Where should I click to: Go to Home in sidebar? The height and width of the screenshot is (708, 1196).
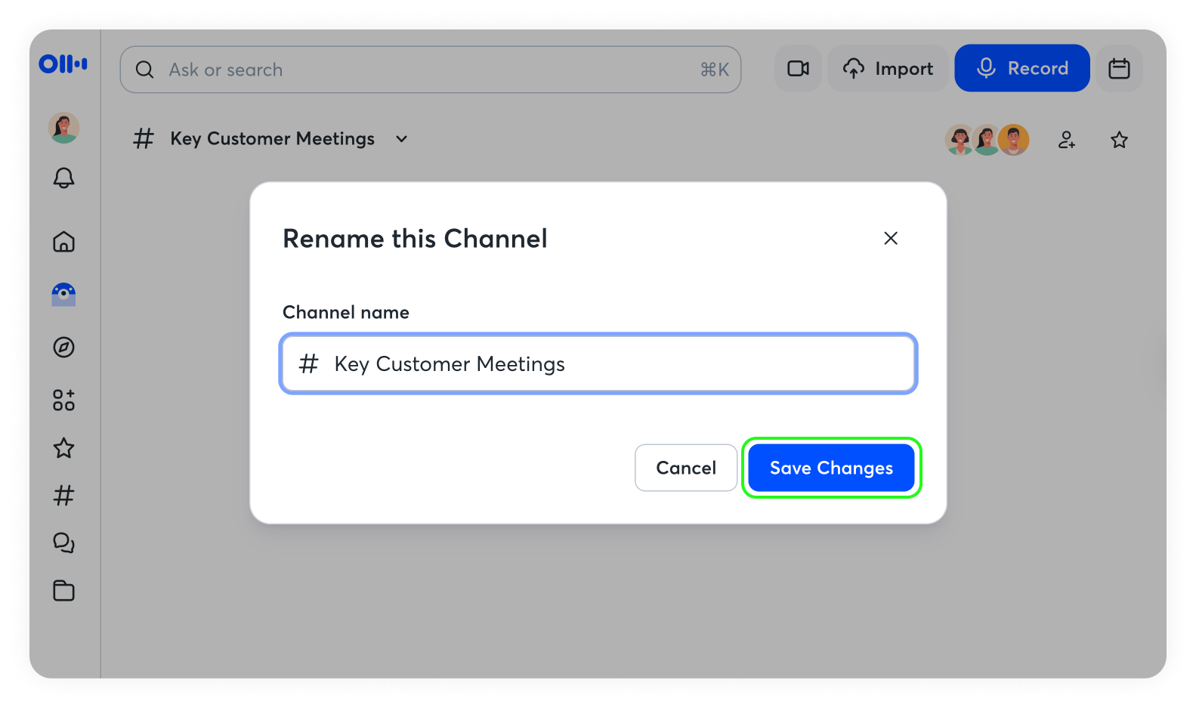[63, 242]
